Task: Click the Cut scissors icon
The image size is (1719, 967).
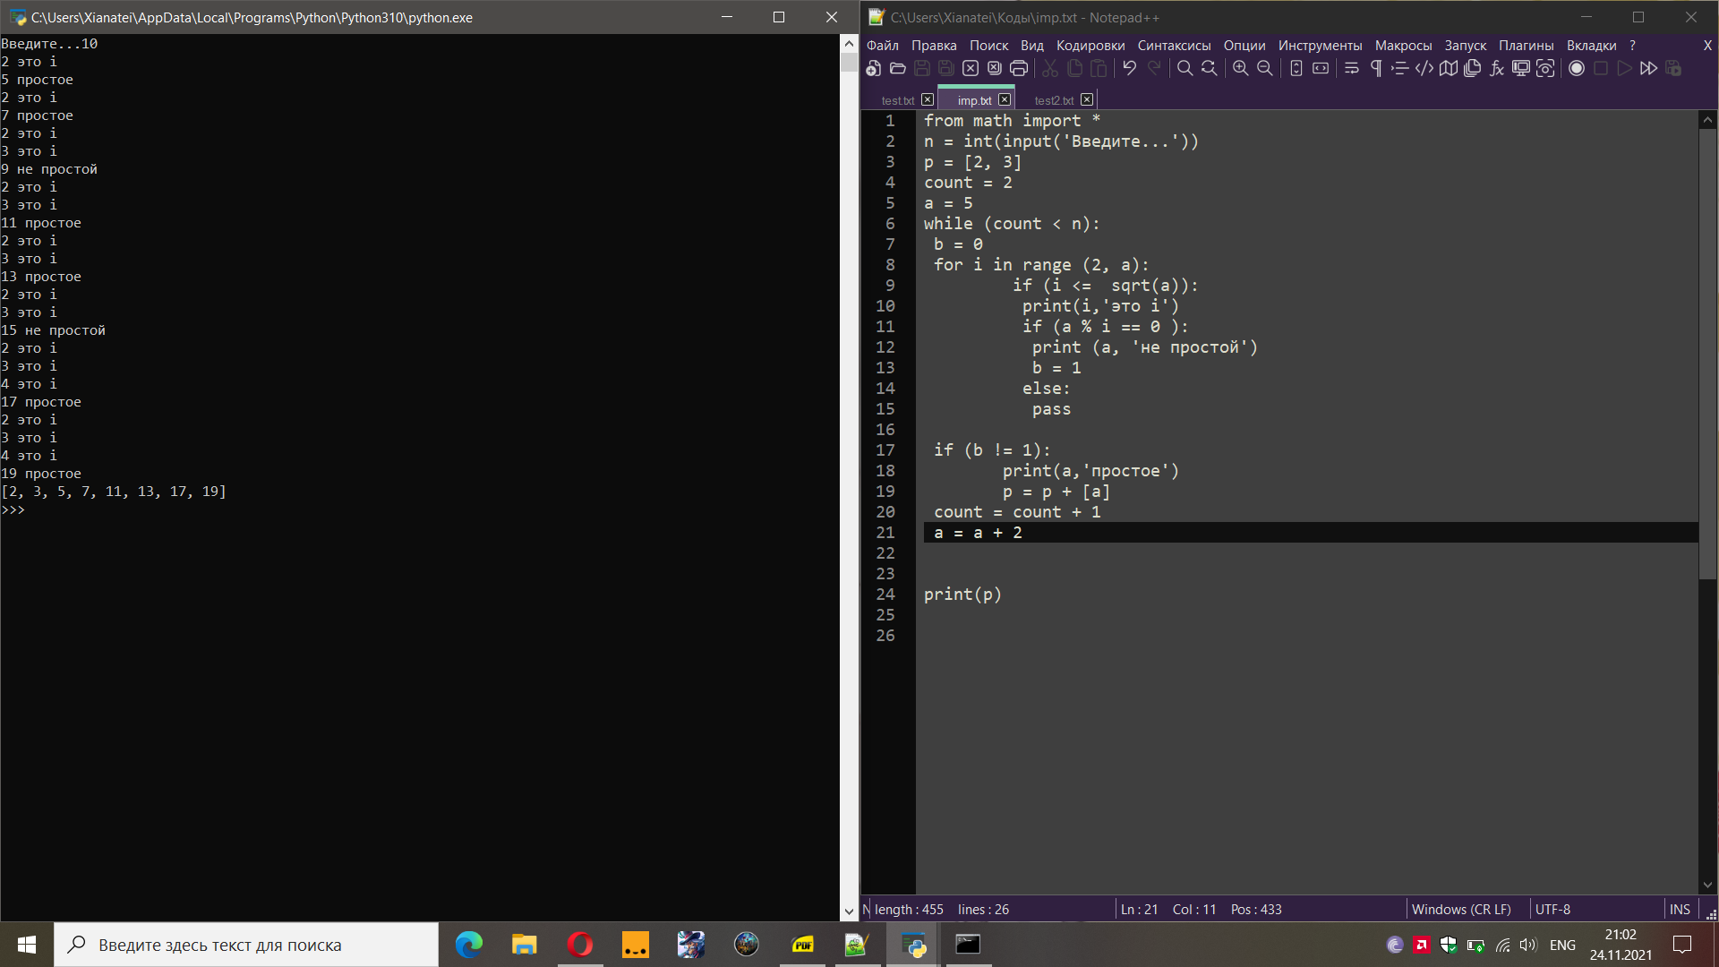Action: pos(1050,69)
